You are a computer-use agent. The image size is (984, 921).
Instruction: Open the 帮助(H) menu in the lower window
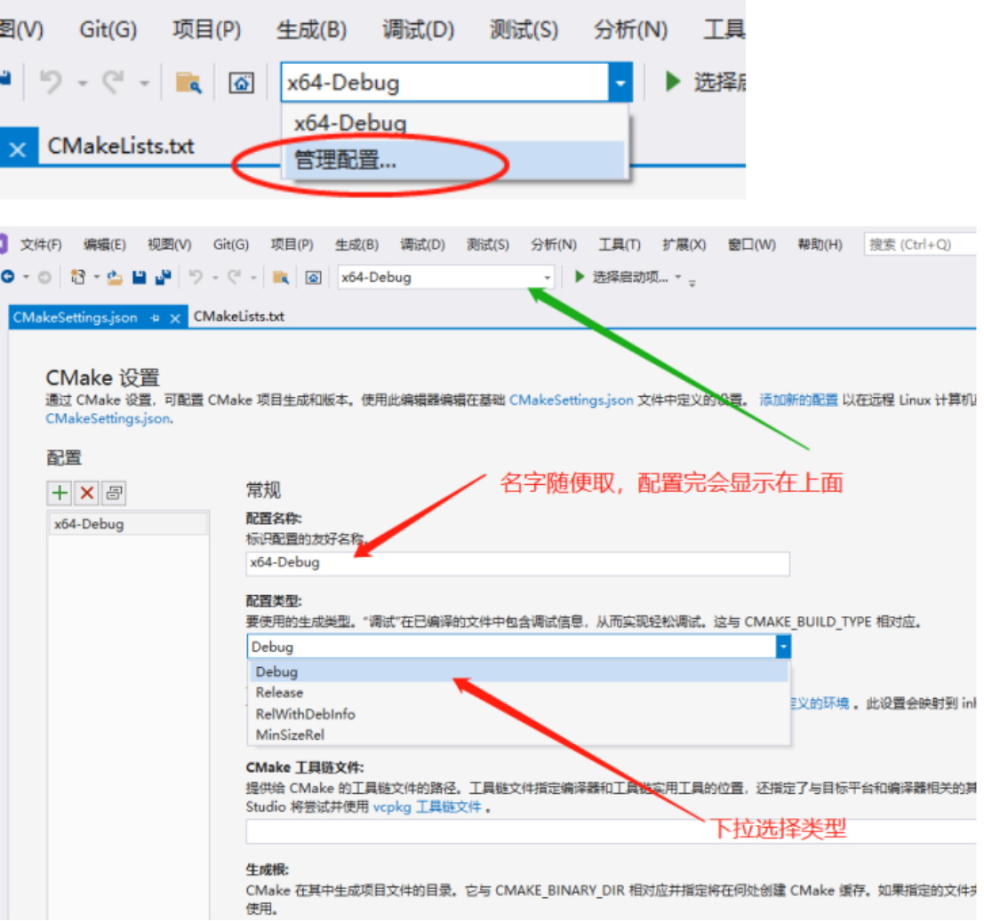coord(820,244)
